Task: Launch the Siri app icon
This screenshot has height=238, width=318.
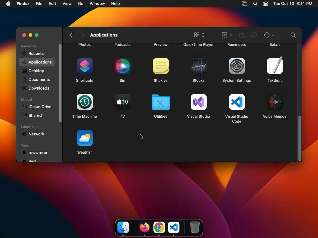Action: [x=122, y=66]
